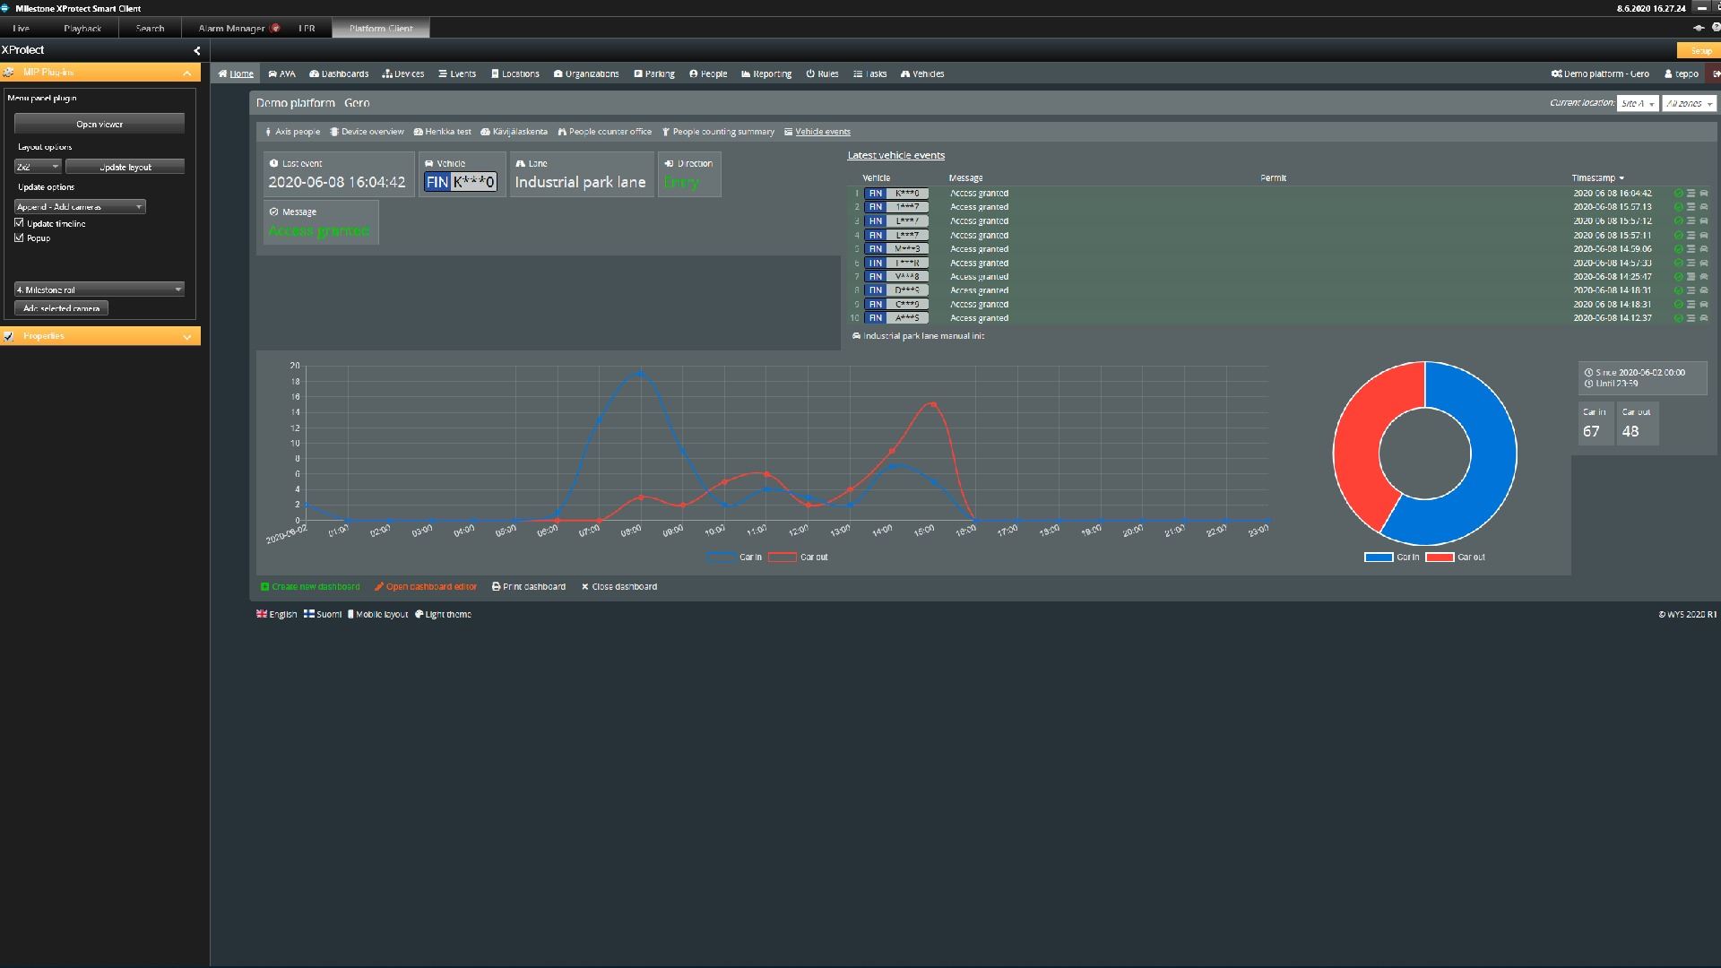The width and height of the screenshot is (1721, 968).
Task: Select the Platform Client tab
Action: pos(381,28)
